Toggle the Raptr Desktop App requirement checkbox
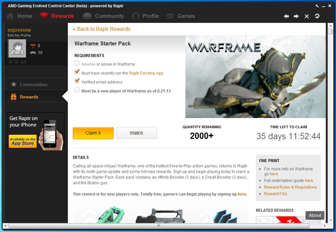 click(77, 72)
